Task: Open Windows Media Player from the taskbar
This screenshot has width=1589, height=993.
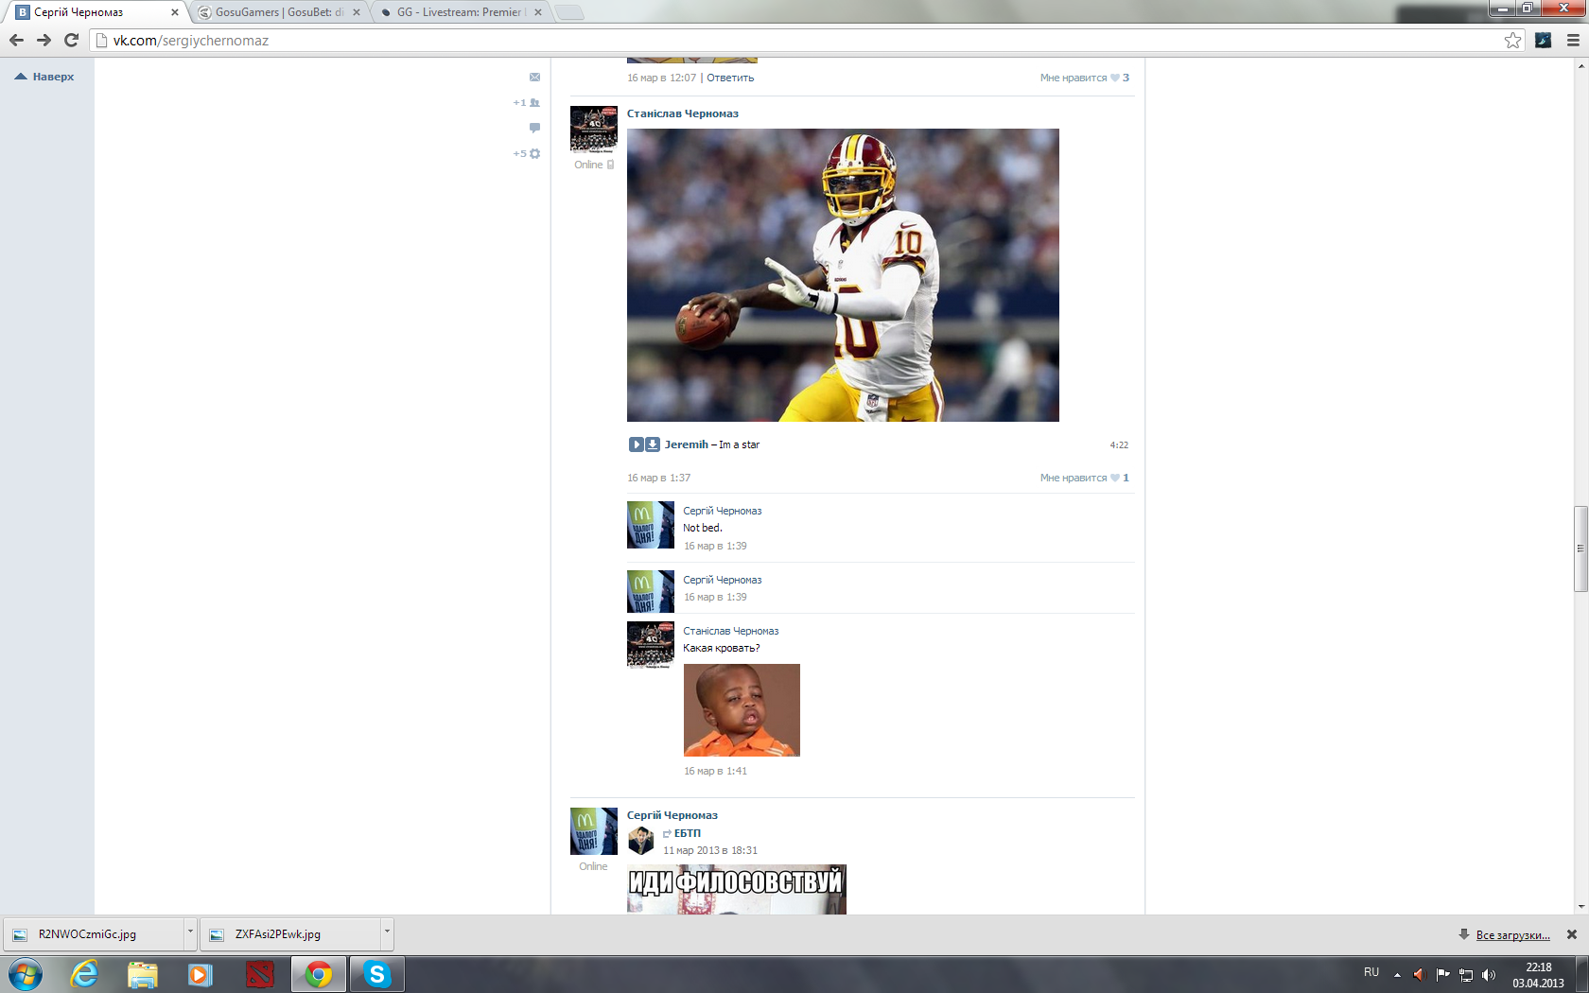Action: click(x=200, y=974)
